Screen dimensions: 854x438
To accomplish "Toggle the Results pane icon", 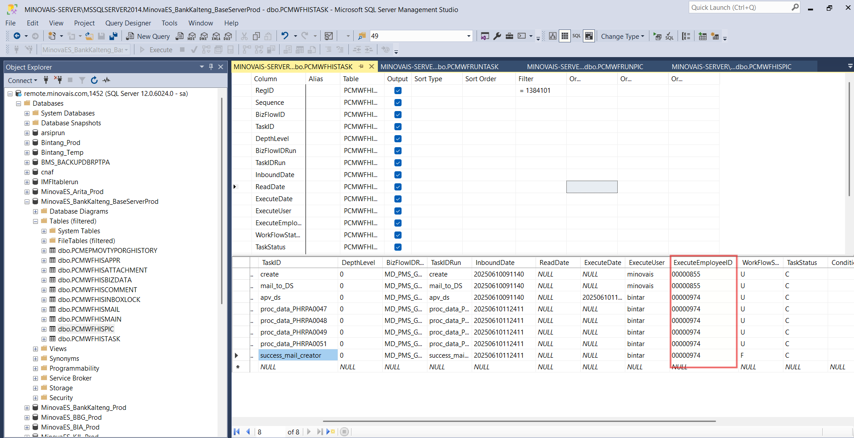I will click(589, 36).
